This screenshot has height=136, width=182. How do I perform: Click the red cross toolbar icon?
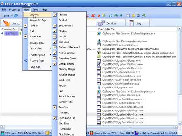pyautogui.click(x=93, y=16)
